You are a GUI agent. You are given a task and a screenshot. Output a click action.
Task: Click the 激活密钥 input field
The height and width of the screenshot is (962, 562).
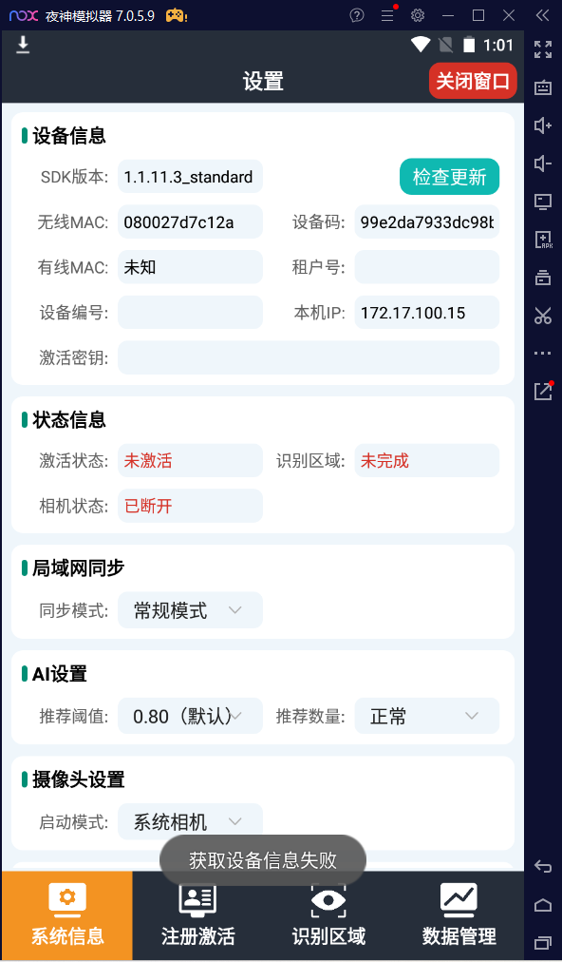point(309,357)
